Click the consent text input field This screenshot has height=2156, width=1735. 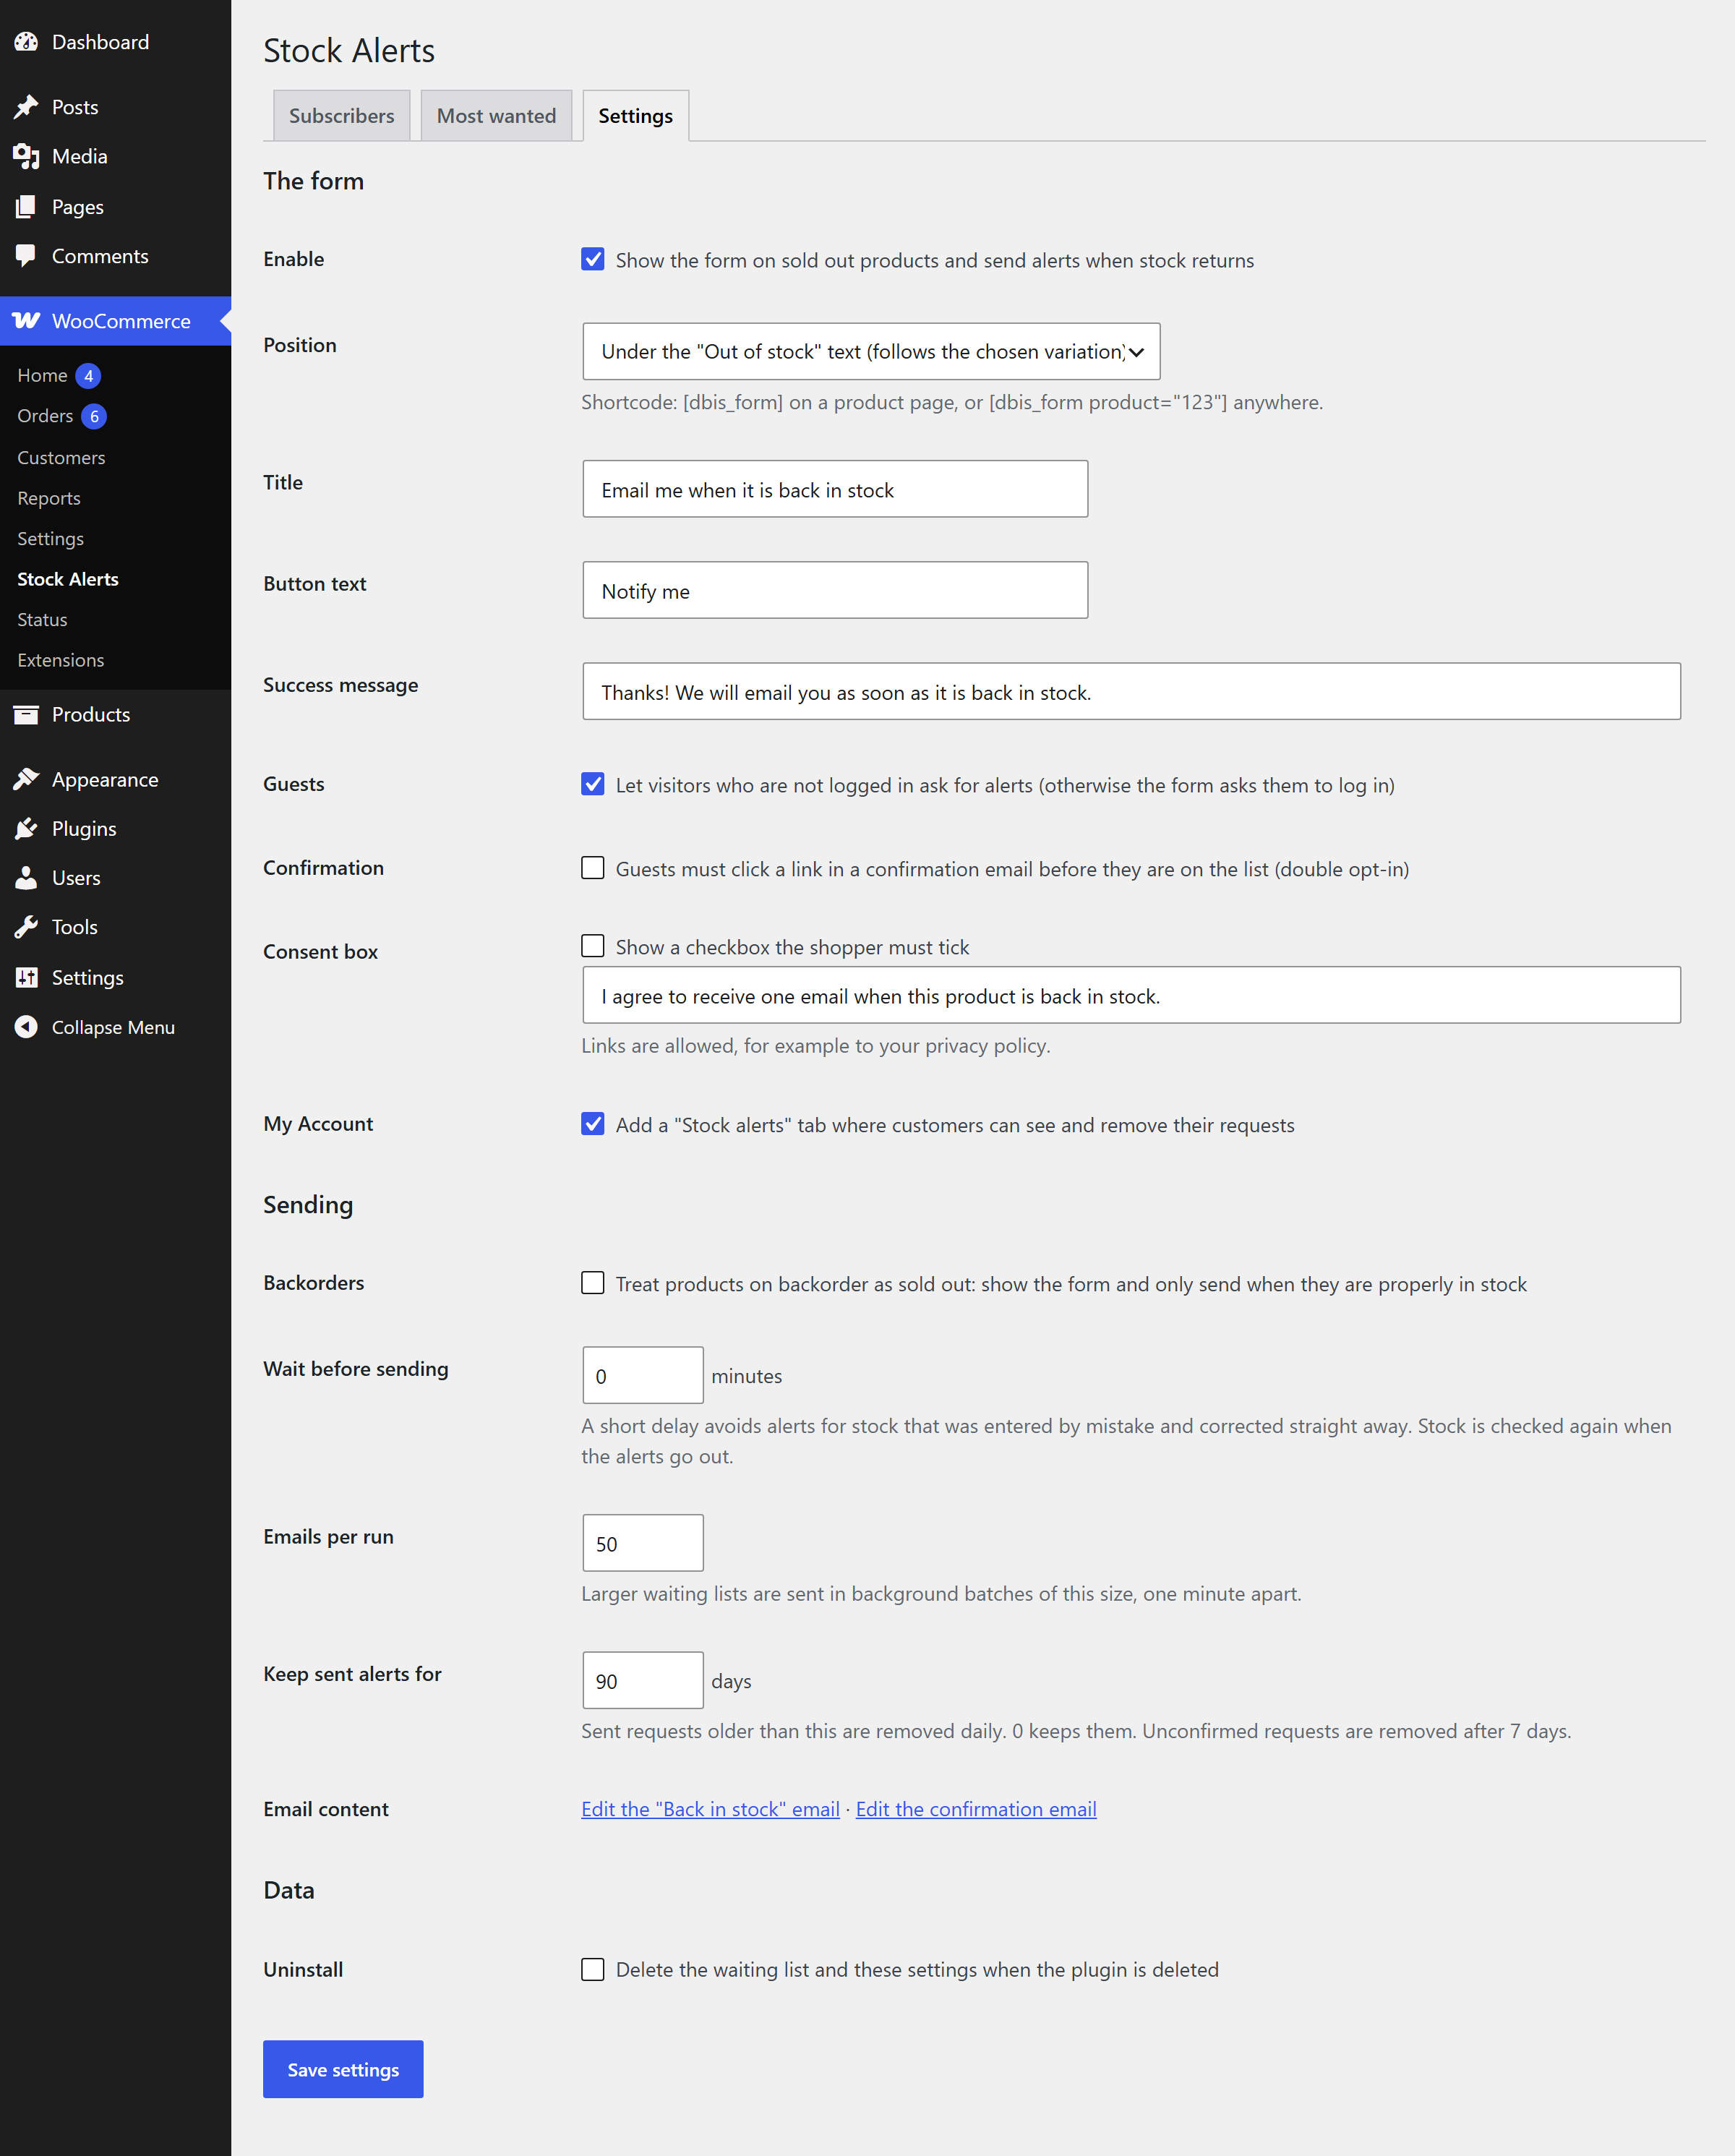point(1131,995)
